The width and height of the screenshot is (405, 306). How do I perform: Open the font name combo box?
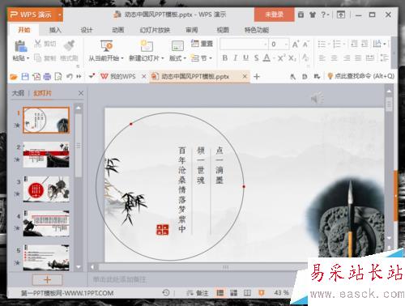244,44
